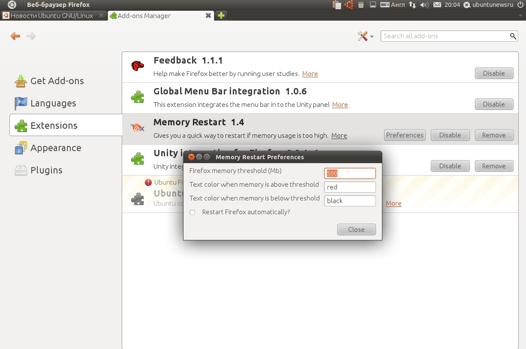Screen dimensions: 526x349
Task: Click the Appearance paint icon
Action: coord(21,148)
